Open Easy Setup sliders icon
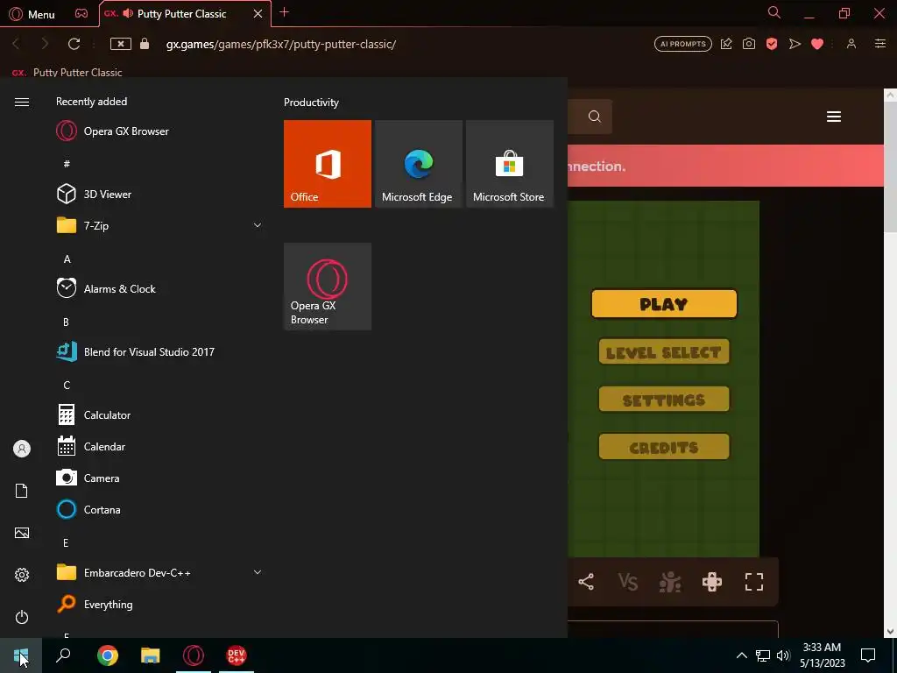Screen dimensions: 897x673 (880, 44)
